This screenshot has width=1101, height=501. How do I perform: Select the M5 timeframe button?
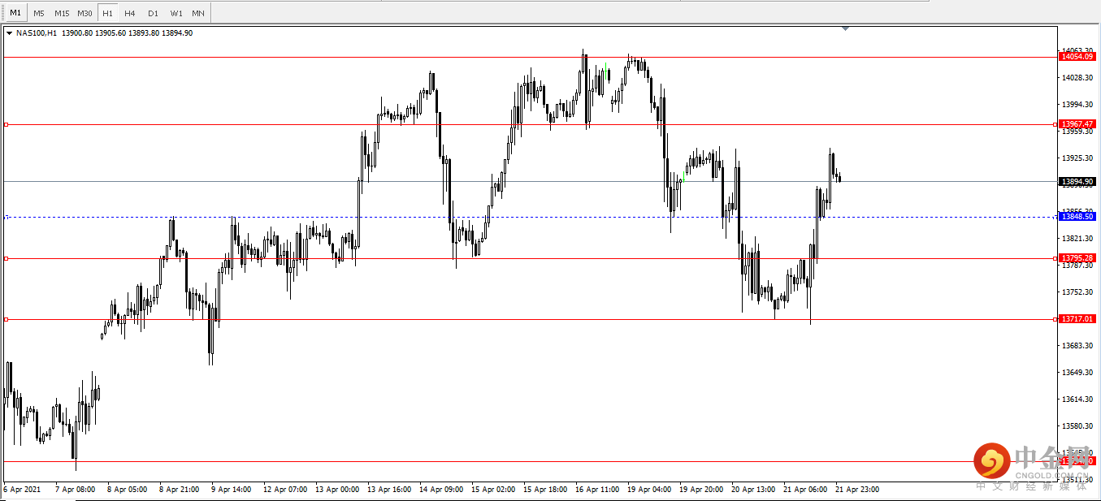pyautogui.click(x=39, y=13)
